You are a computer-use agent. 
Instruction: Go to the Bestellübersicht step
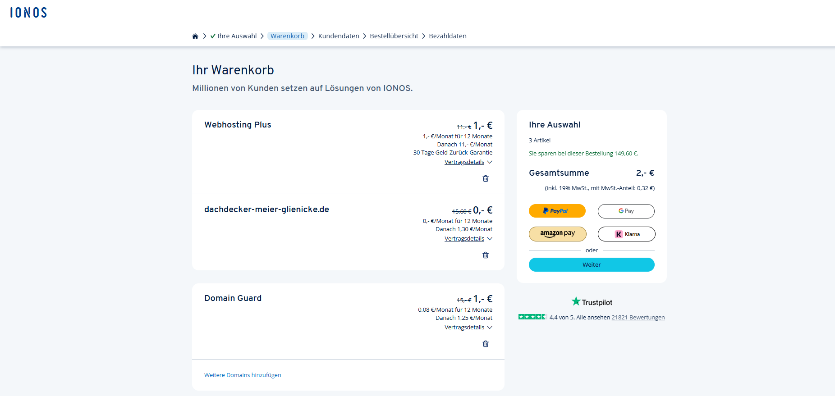pyautogui.click(x=394, y=36)
